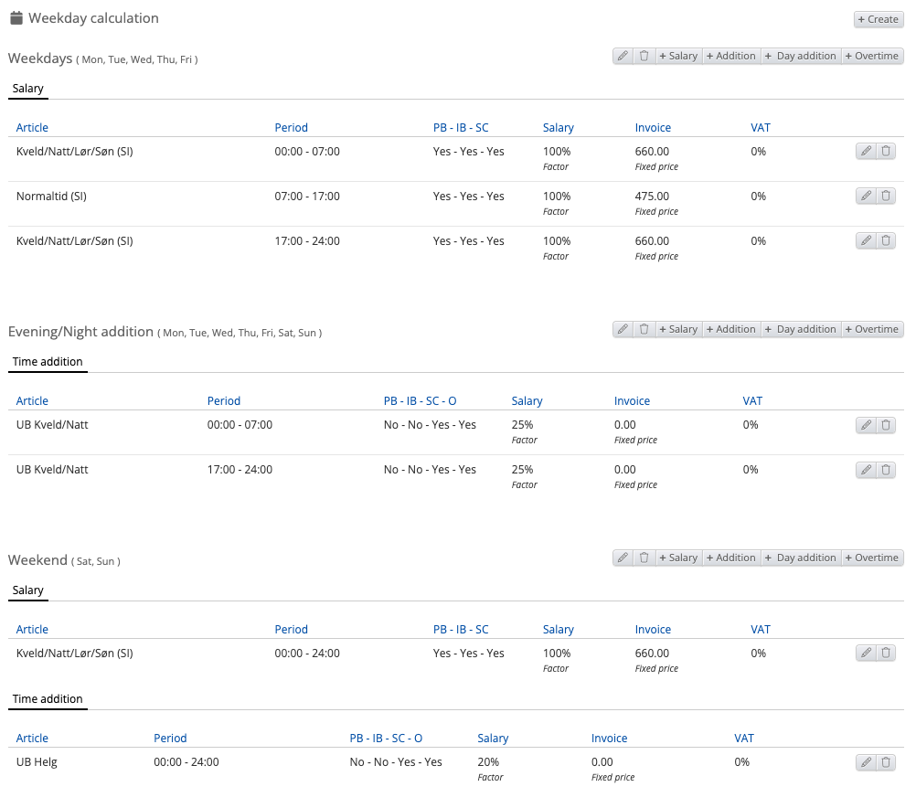Add Addition to the Weekend group
The height and width of the screenshot is (808, 916).
730,558
